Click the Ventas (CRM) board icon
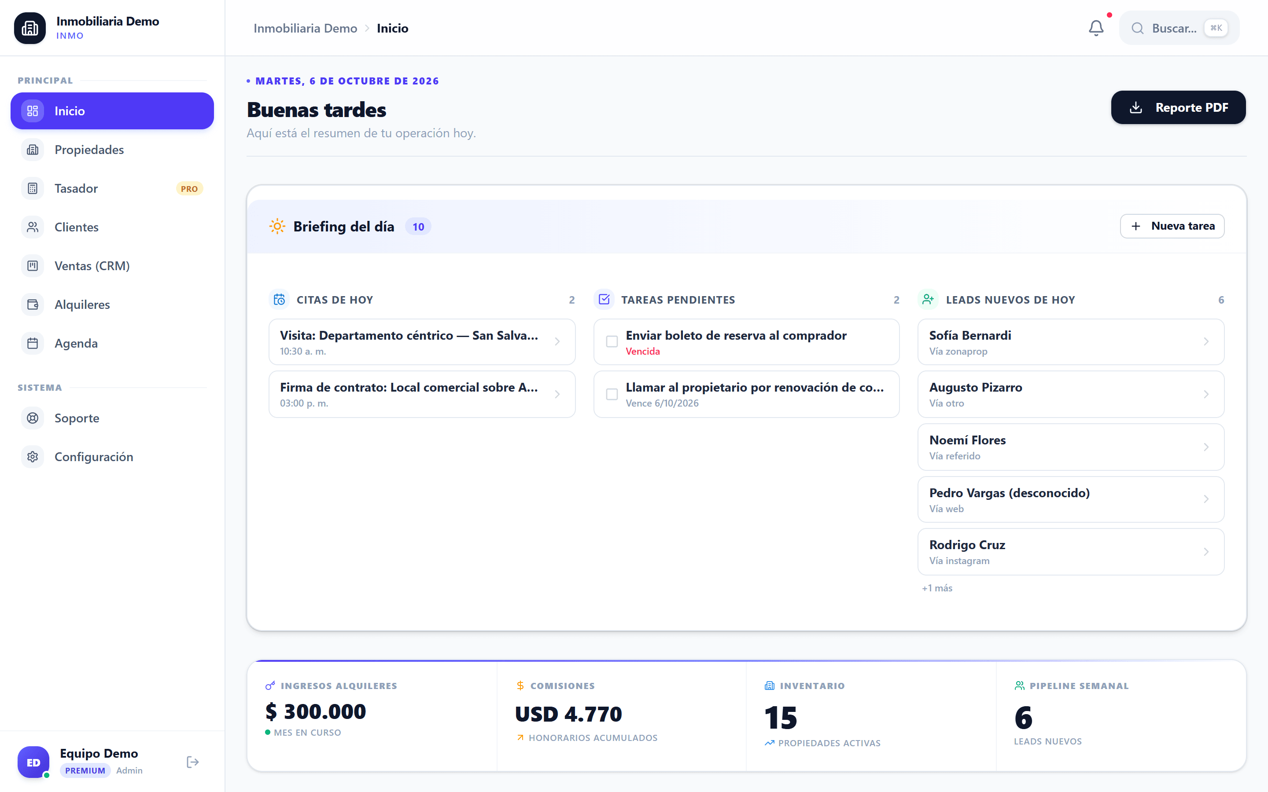This screenshot has width=1268, height=792. pyautogui.click(x=33, y=266)
